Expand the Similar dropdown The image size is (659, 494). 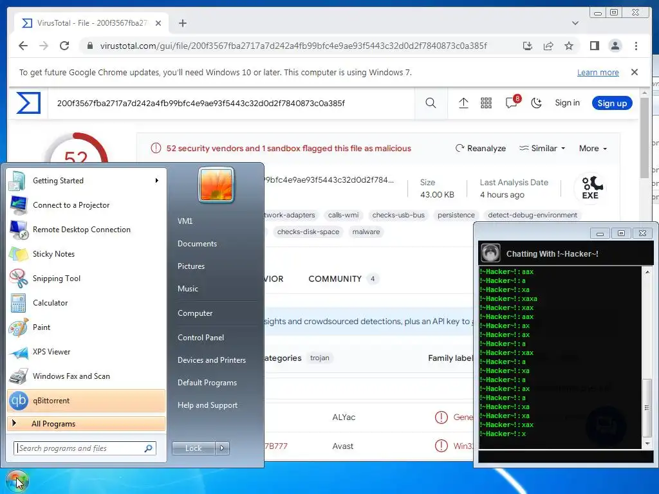pyautogui.click(x=542, y=149)
